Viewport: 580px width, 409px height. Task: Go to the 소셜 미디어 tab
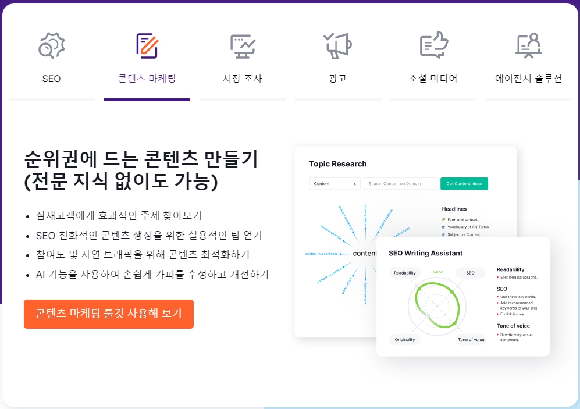(x=433, y=79)
